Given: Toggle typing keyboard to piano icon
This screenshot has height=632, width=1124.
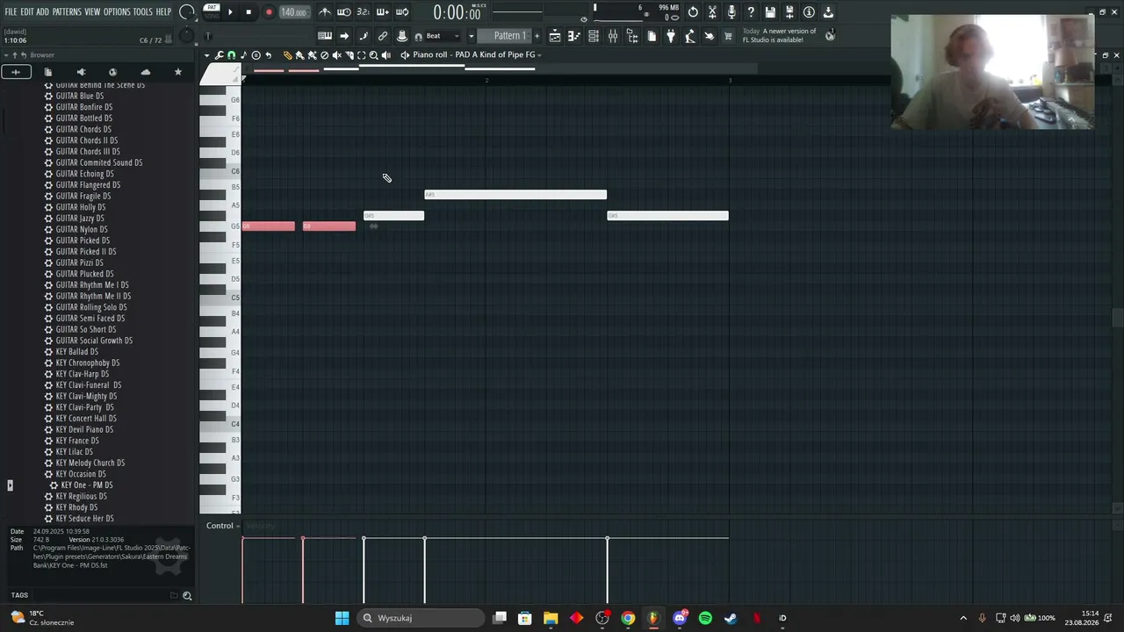Looking at the screenshot, I should 325,36.
